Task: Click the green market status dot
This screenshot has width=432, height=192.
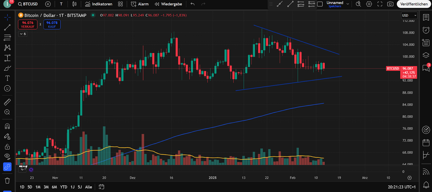Action: coord(93,15)
